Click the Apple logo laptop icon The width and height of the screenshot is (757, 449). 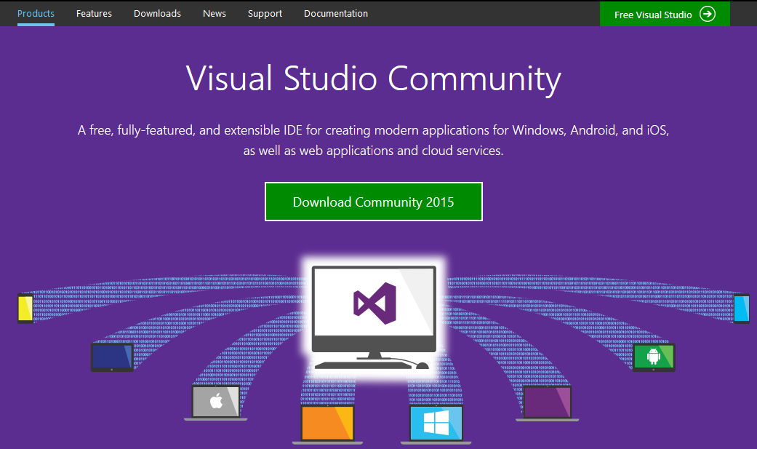216,402
